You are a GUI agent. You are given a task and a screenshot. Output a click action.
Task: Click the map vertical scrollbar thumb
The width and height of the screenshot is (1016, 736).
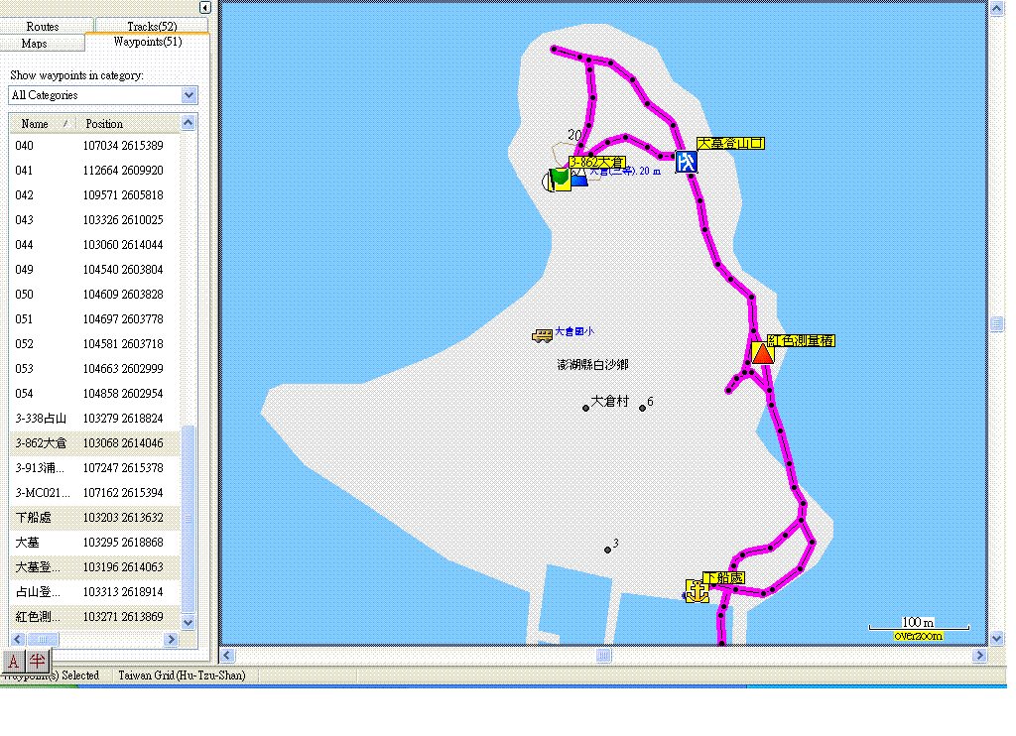click(996, 323)
